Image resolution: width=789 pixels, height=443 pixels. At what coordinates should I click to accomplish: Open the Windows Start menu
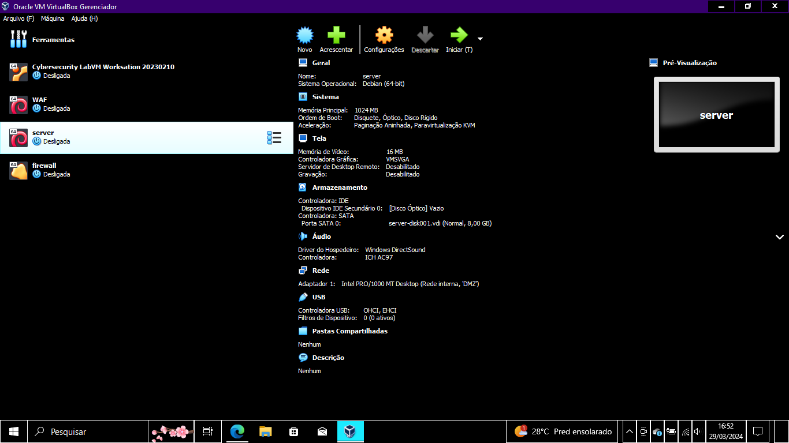tap(14, 431)
